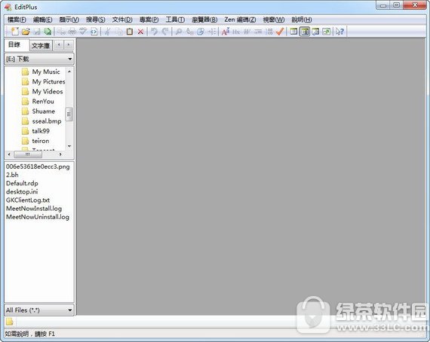Select the GKClientLog.txt file
The width and height of the screenshot is (430, 342).
click(28, 200)
